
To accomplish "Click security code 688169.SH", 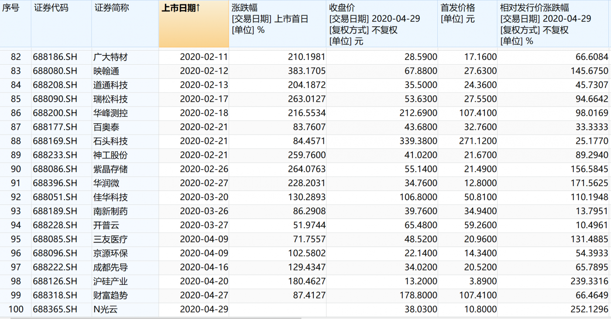I will tap(55, 141).
